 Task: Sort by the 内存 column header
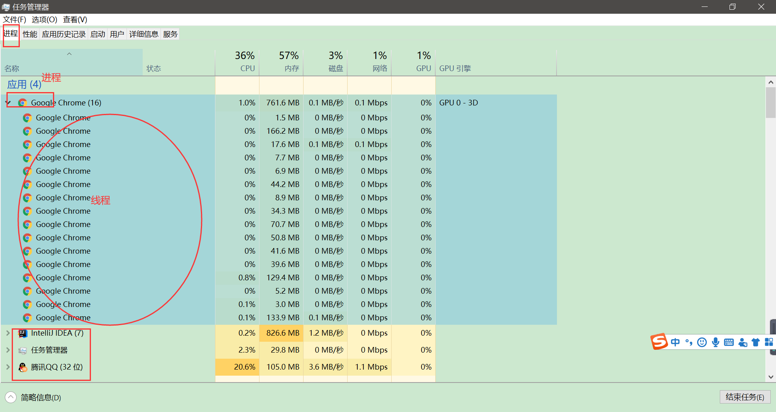281,62
